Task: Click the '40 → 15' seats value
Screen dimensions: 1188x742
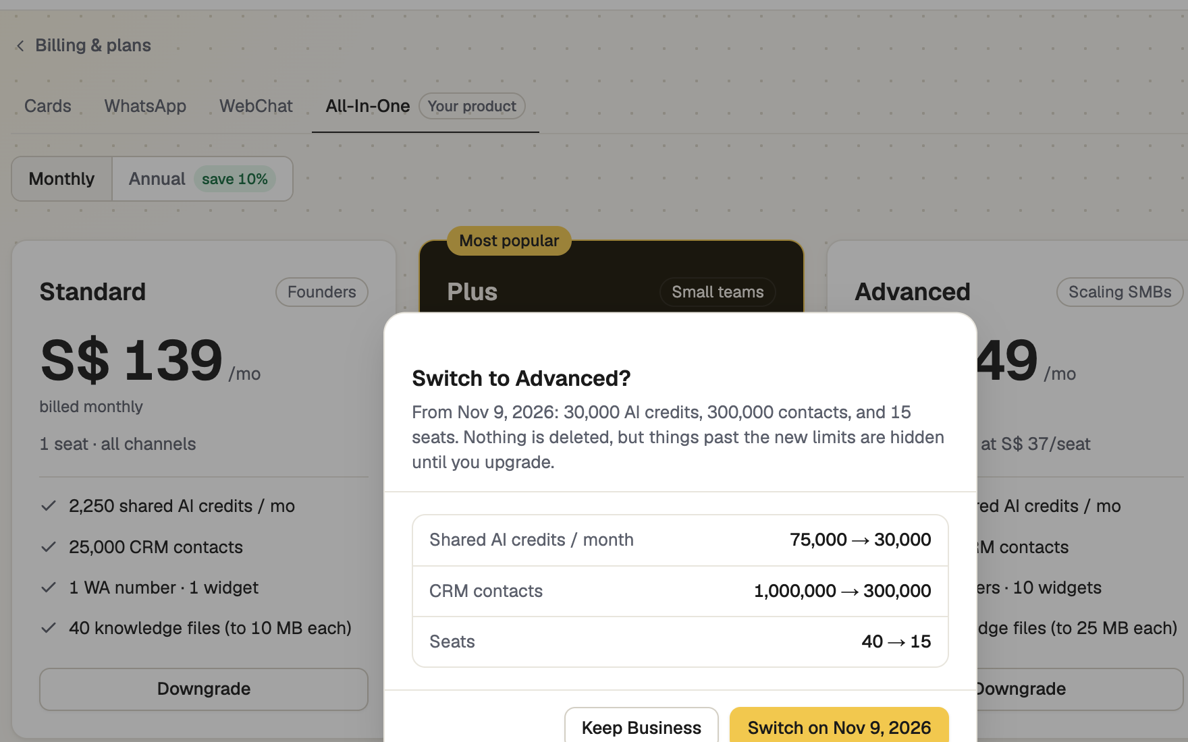Action: [x=896, y=641]
